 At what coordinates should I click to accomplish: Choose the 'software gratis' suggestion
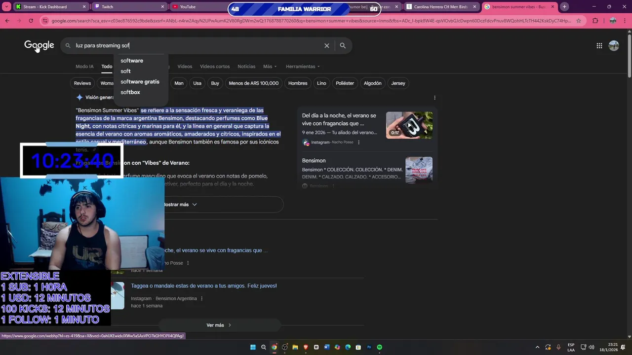tap(141, 82)
